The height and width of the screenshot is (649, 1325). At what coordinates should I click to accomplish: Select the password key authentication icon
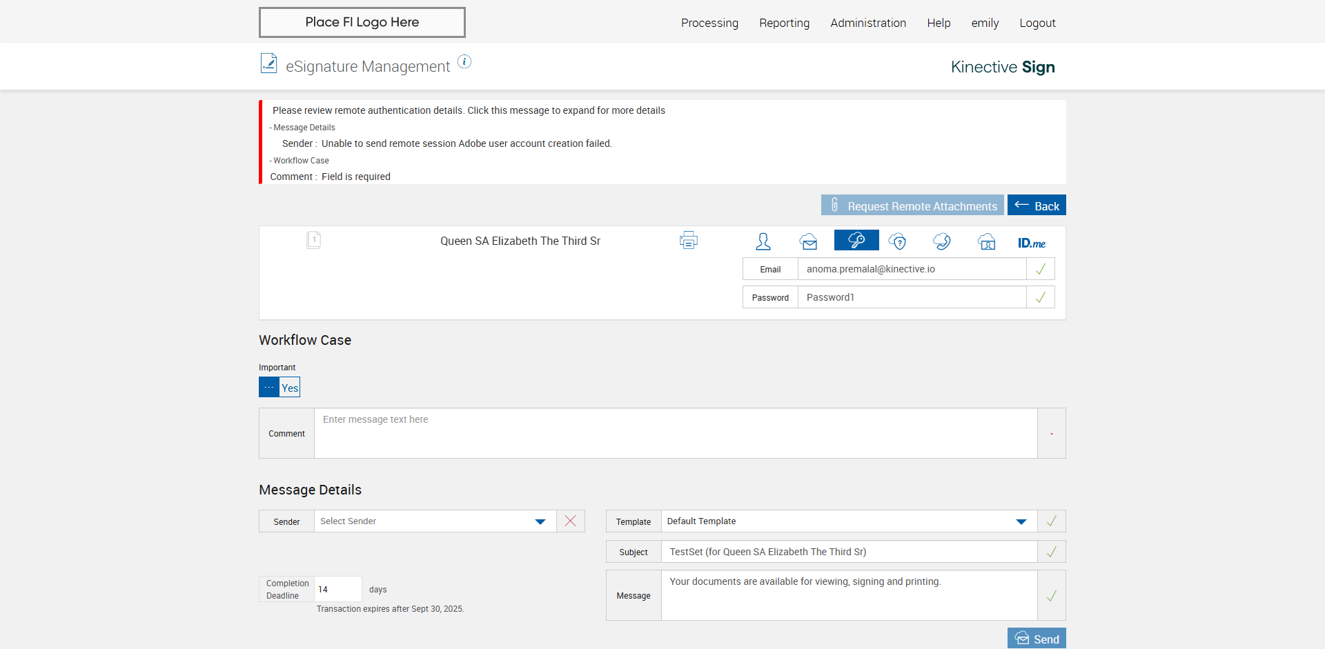(x=856, y=240)
